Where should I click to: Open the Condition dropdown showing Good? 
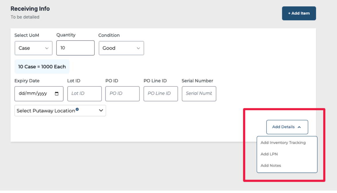[121, 48]
